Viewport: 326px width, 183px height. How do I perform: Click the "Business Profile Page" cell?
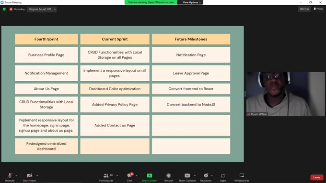point(46,55)
